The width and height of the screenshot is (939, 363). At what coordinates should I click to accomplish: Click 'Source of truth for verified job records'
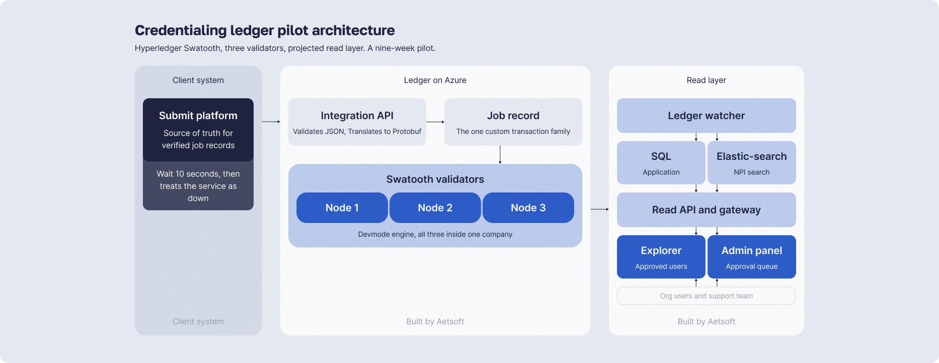click(x=198, y=139)
